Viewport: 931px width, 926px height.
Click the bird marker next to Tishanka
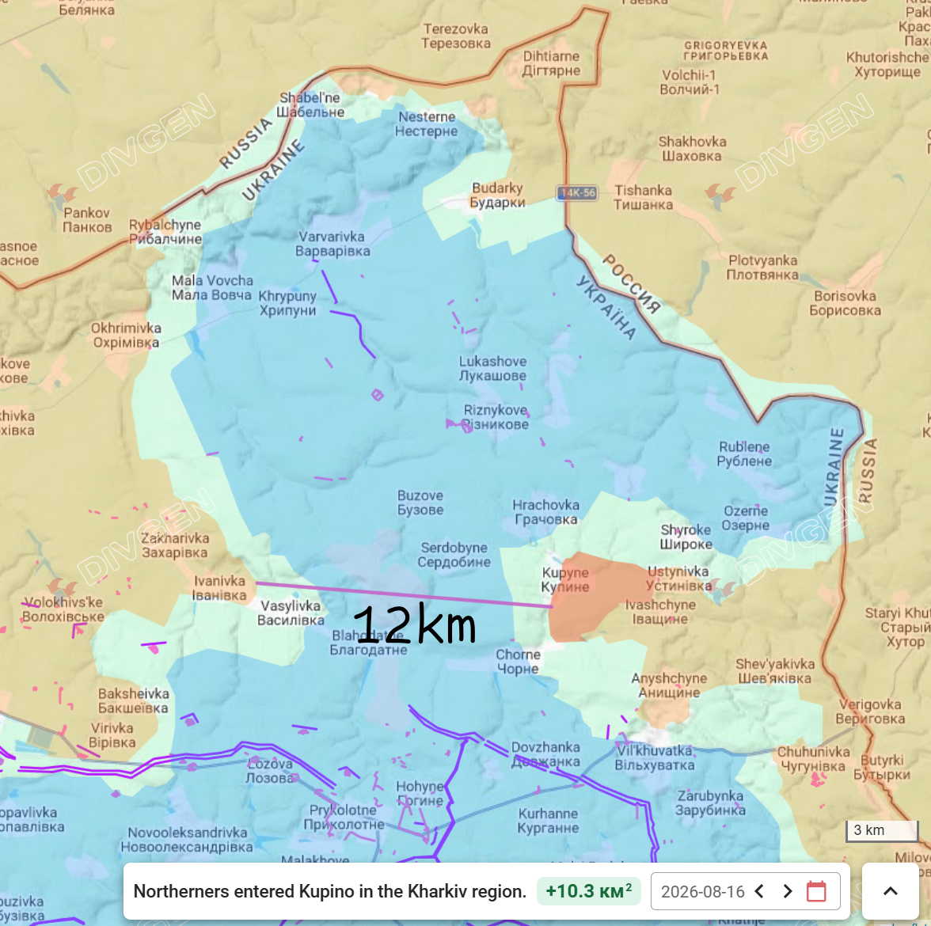(x=720, y=195)
